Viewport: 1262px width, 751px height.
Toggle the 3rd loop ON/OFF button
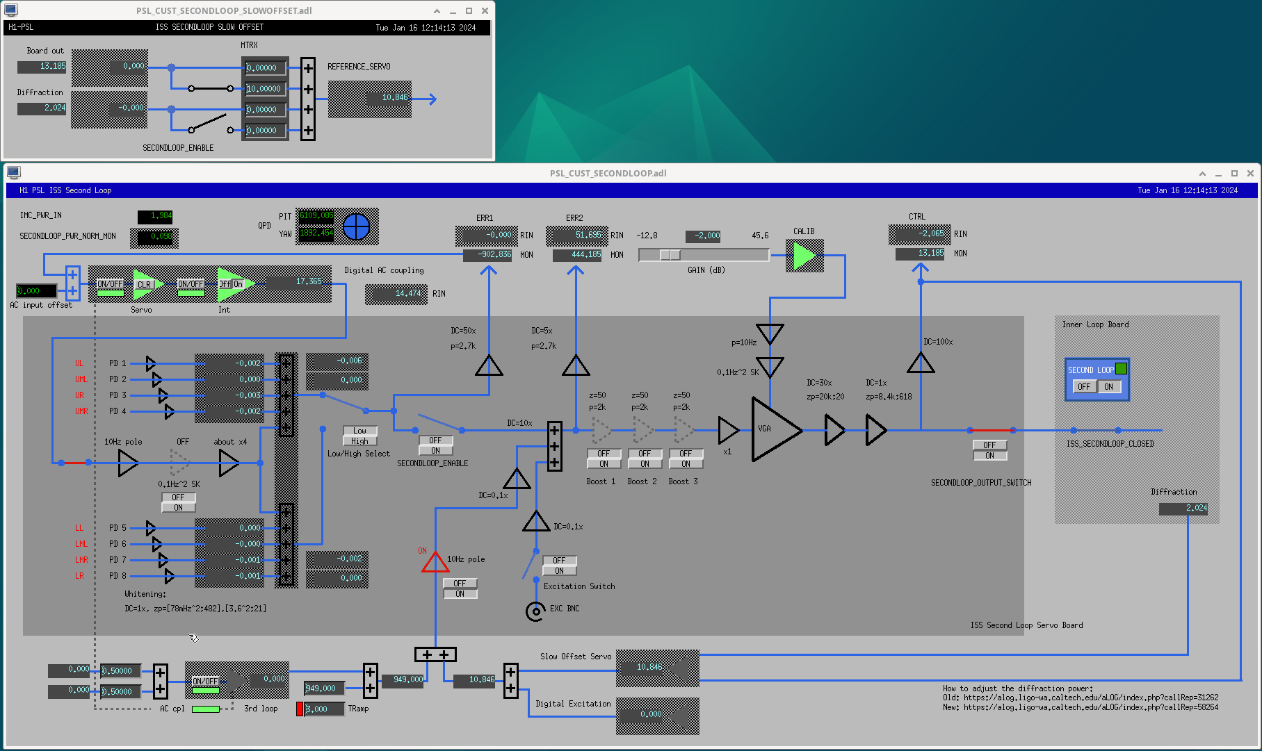tap(205, 682)
